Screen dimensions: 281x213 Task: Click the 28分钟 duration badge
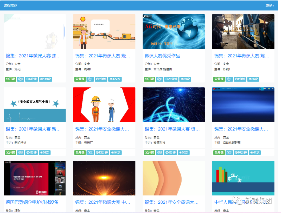[171, 79]
